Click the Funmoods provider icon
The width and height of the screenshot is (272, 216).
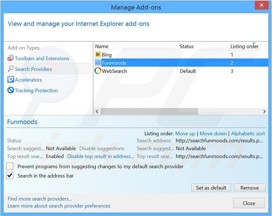(98, 62)
